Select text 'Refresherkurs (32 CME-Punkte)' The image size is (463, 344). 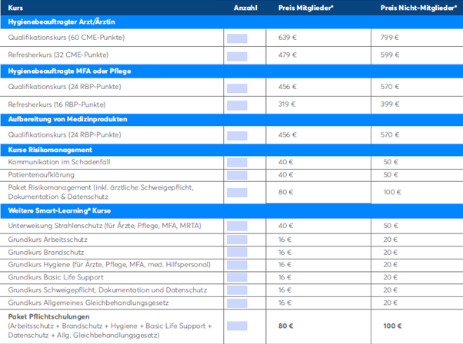pyautogui.click(x=58, y=55)
